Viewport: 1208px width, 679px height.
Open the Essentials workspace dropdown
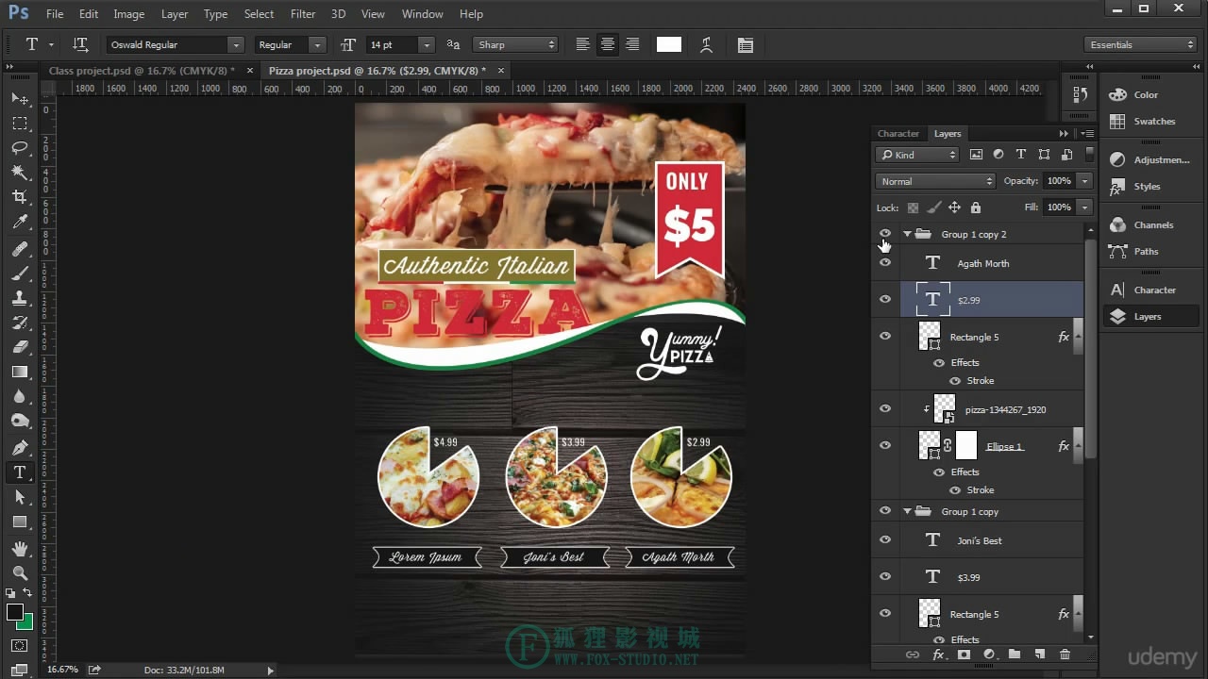coord(1140,44)
